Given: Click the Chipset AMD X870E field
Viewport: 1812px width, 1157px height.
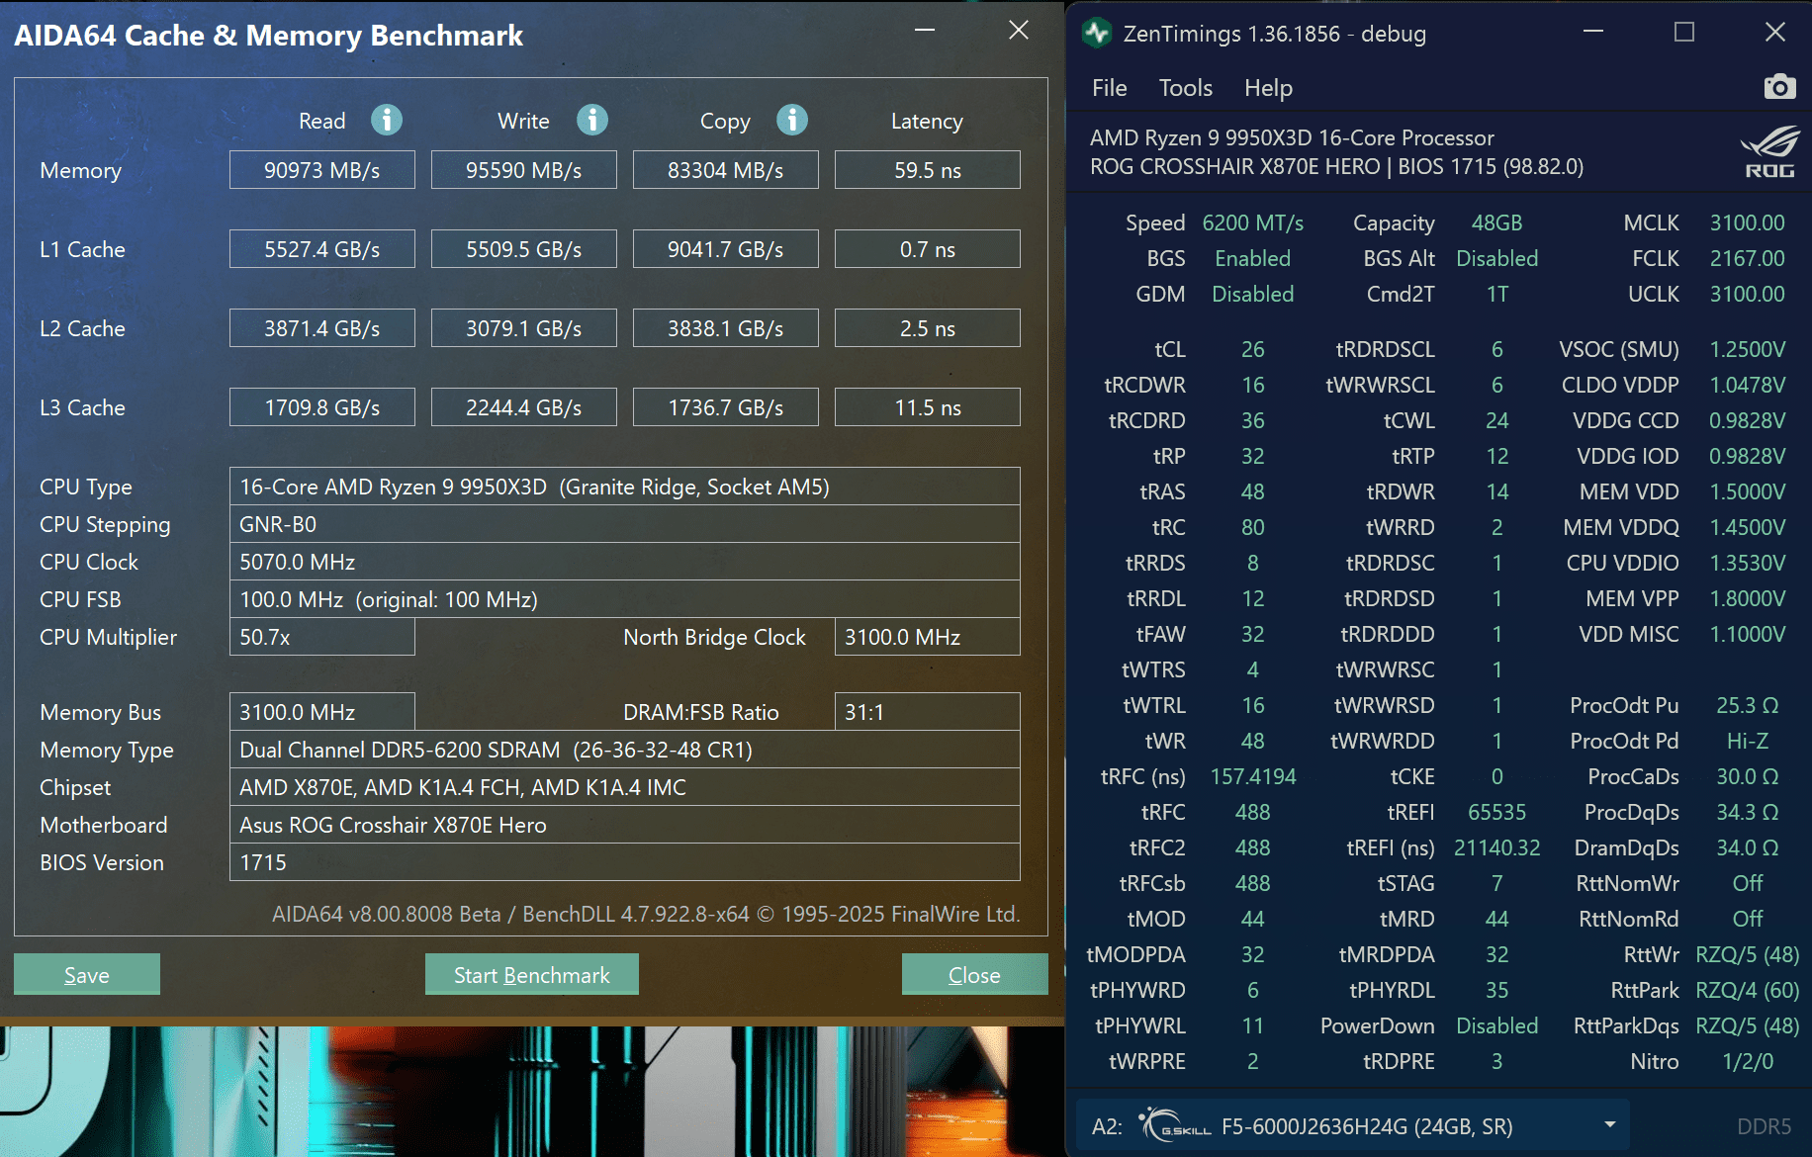Looking at the screenshot, I should point(625,786).
